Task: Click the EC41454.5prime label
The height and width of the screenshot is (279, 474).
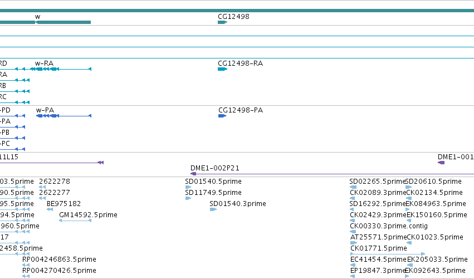Action: coord(378,260)
